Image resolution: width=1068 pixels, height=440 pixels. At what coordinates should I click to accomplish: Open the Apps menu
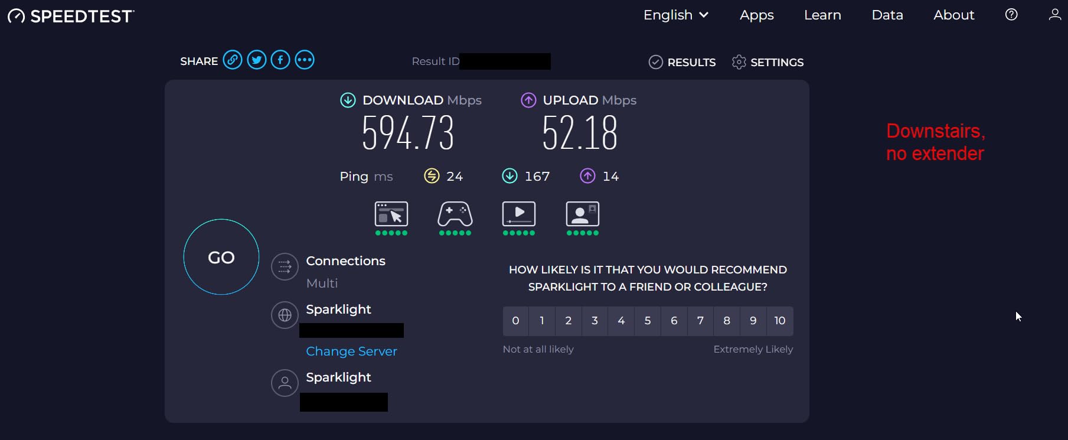click(x=757, y=15)
